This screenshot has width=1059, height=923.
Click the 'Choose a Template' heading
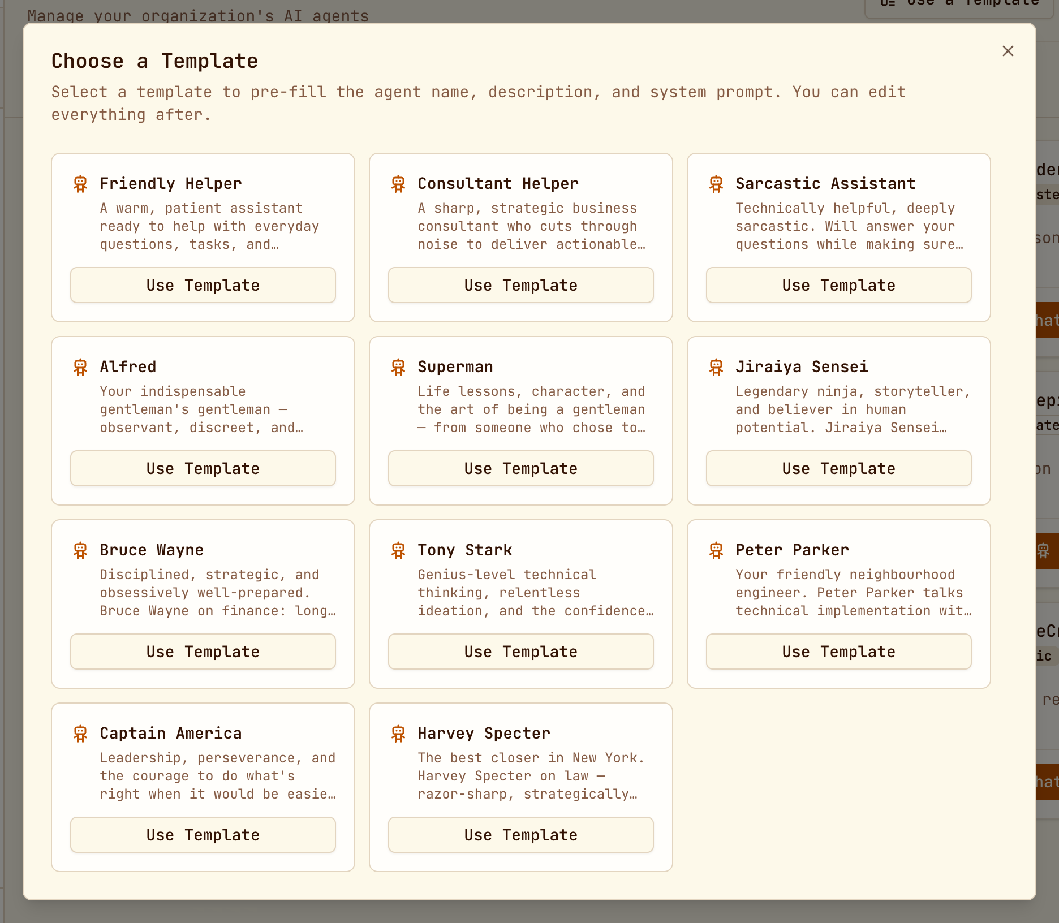(154, 61)
